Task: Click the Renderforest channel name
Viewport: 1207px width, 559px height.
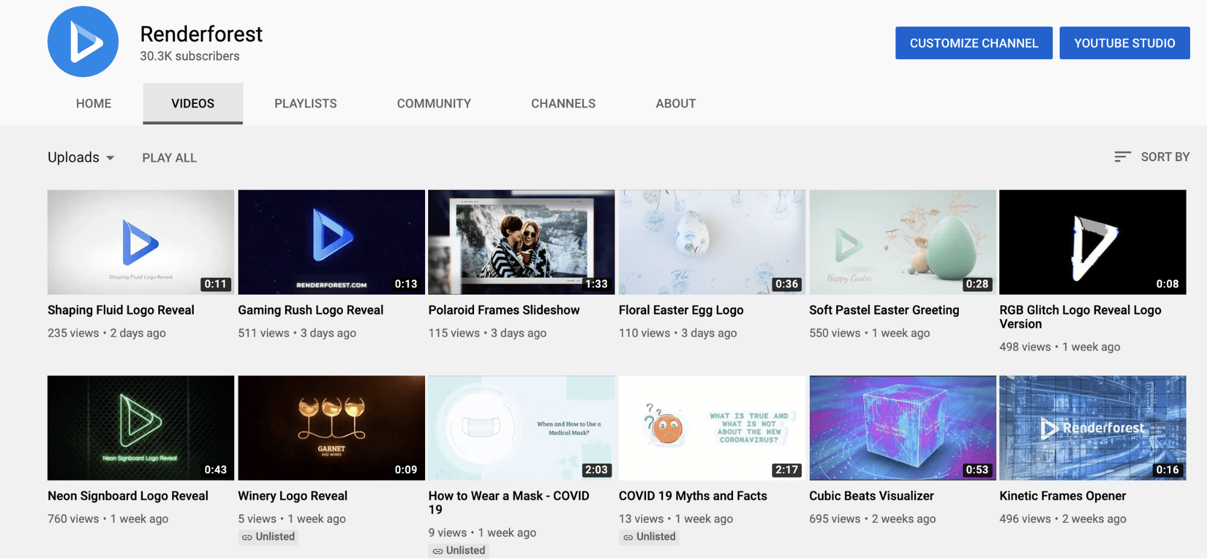Action: pos(201,34)
